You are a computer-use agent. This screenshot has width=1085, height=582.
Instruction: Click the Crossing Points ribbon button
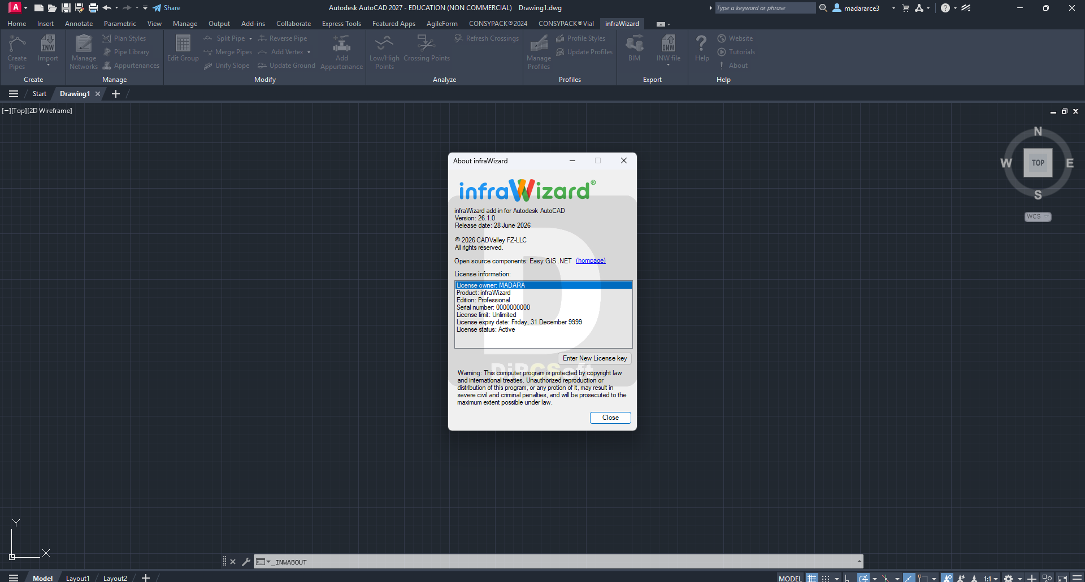(427, 49)
